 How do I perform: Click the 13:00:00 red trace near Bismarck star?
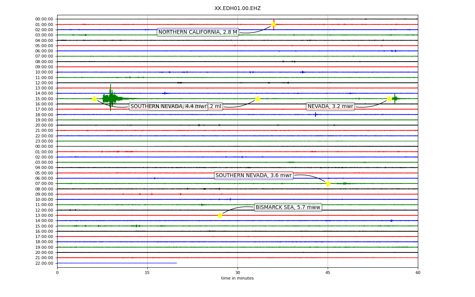237,215
